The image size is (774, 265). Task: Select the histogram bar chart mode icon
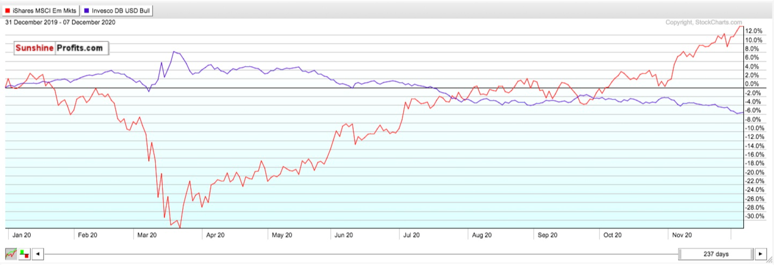pos(24,254)
